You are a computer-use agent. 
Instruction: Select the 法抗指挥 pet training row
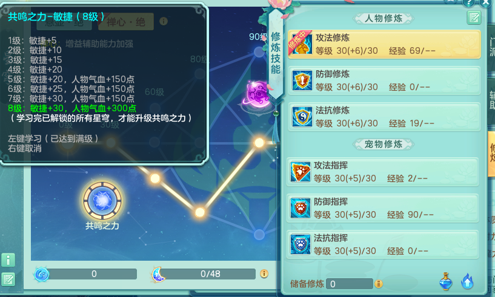point(383,244)
